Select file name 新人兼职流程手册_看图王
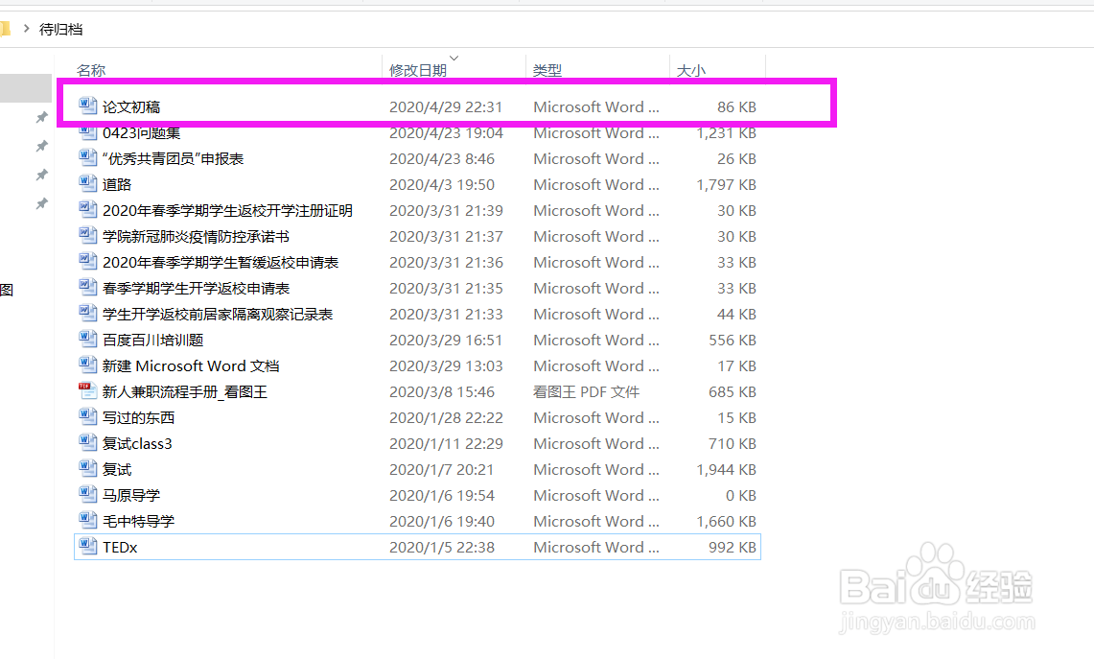This screenshot has width=1094, height=659. tap(185, 391)
